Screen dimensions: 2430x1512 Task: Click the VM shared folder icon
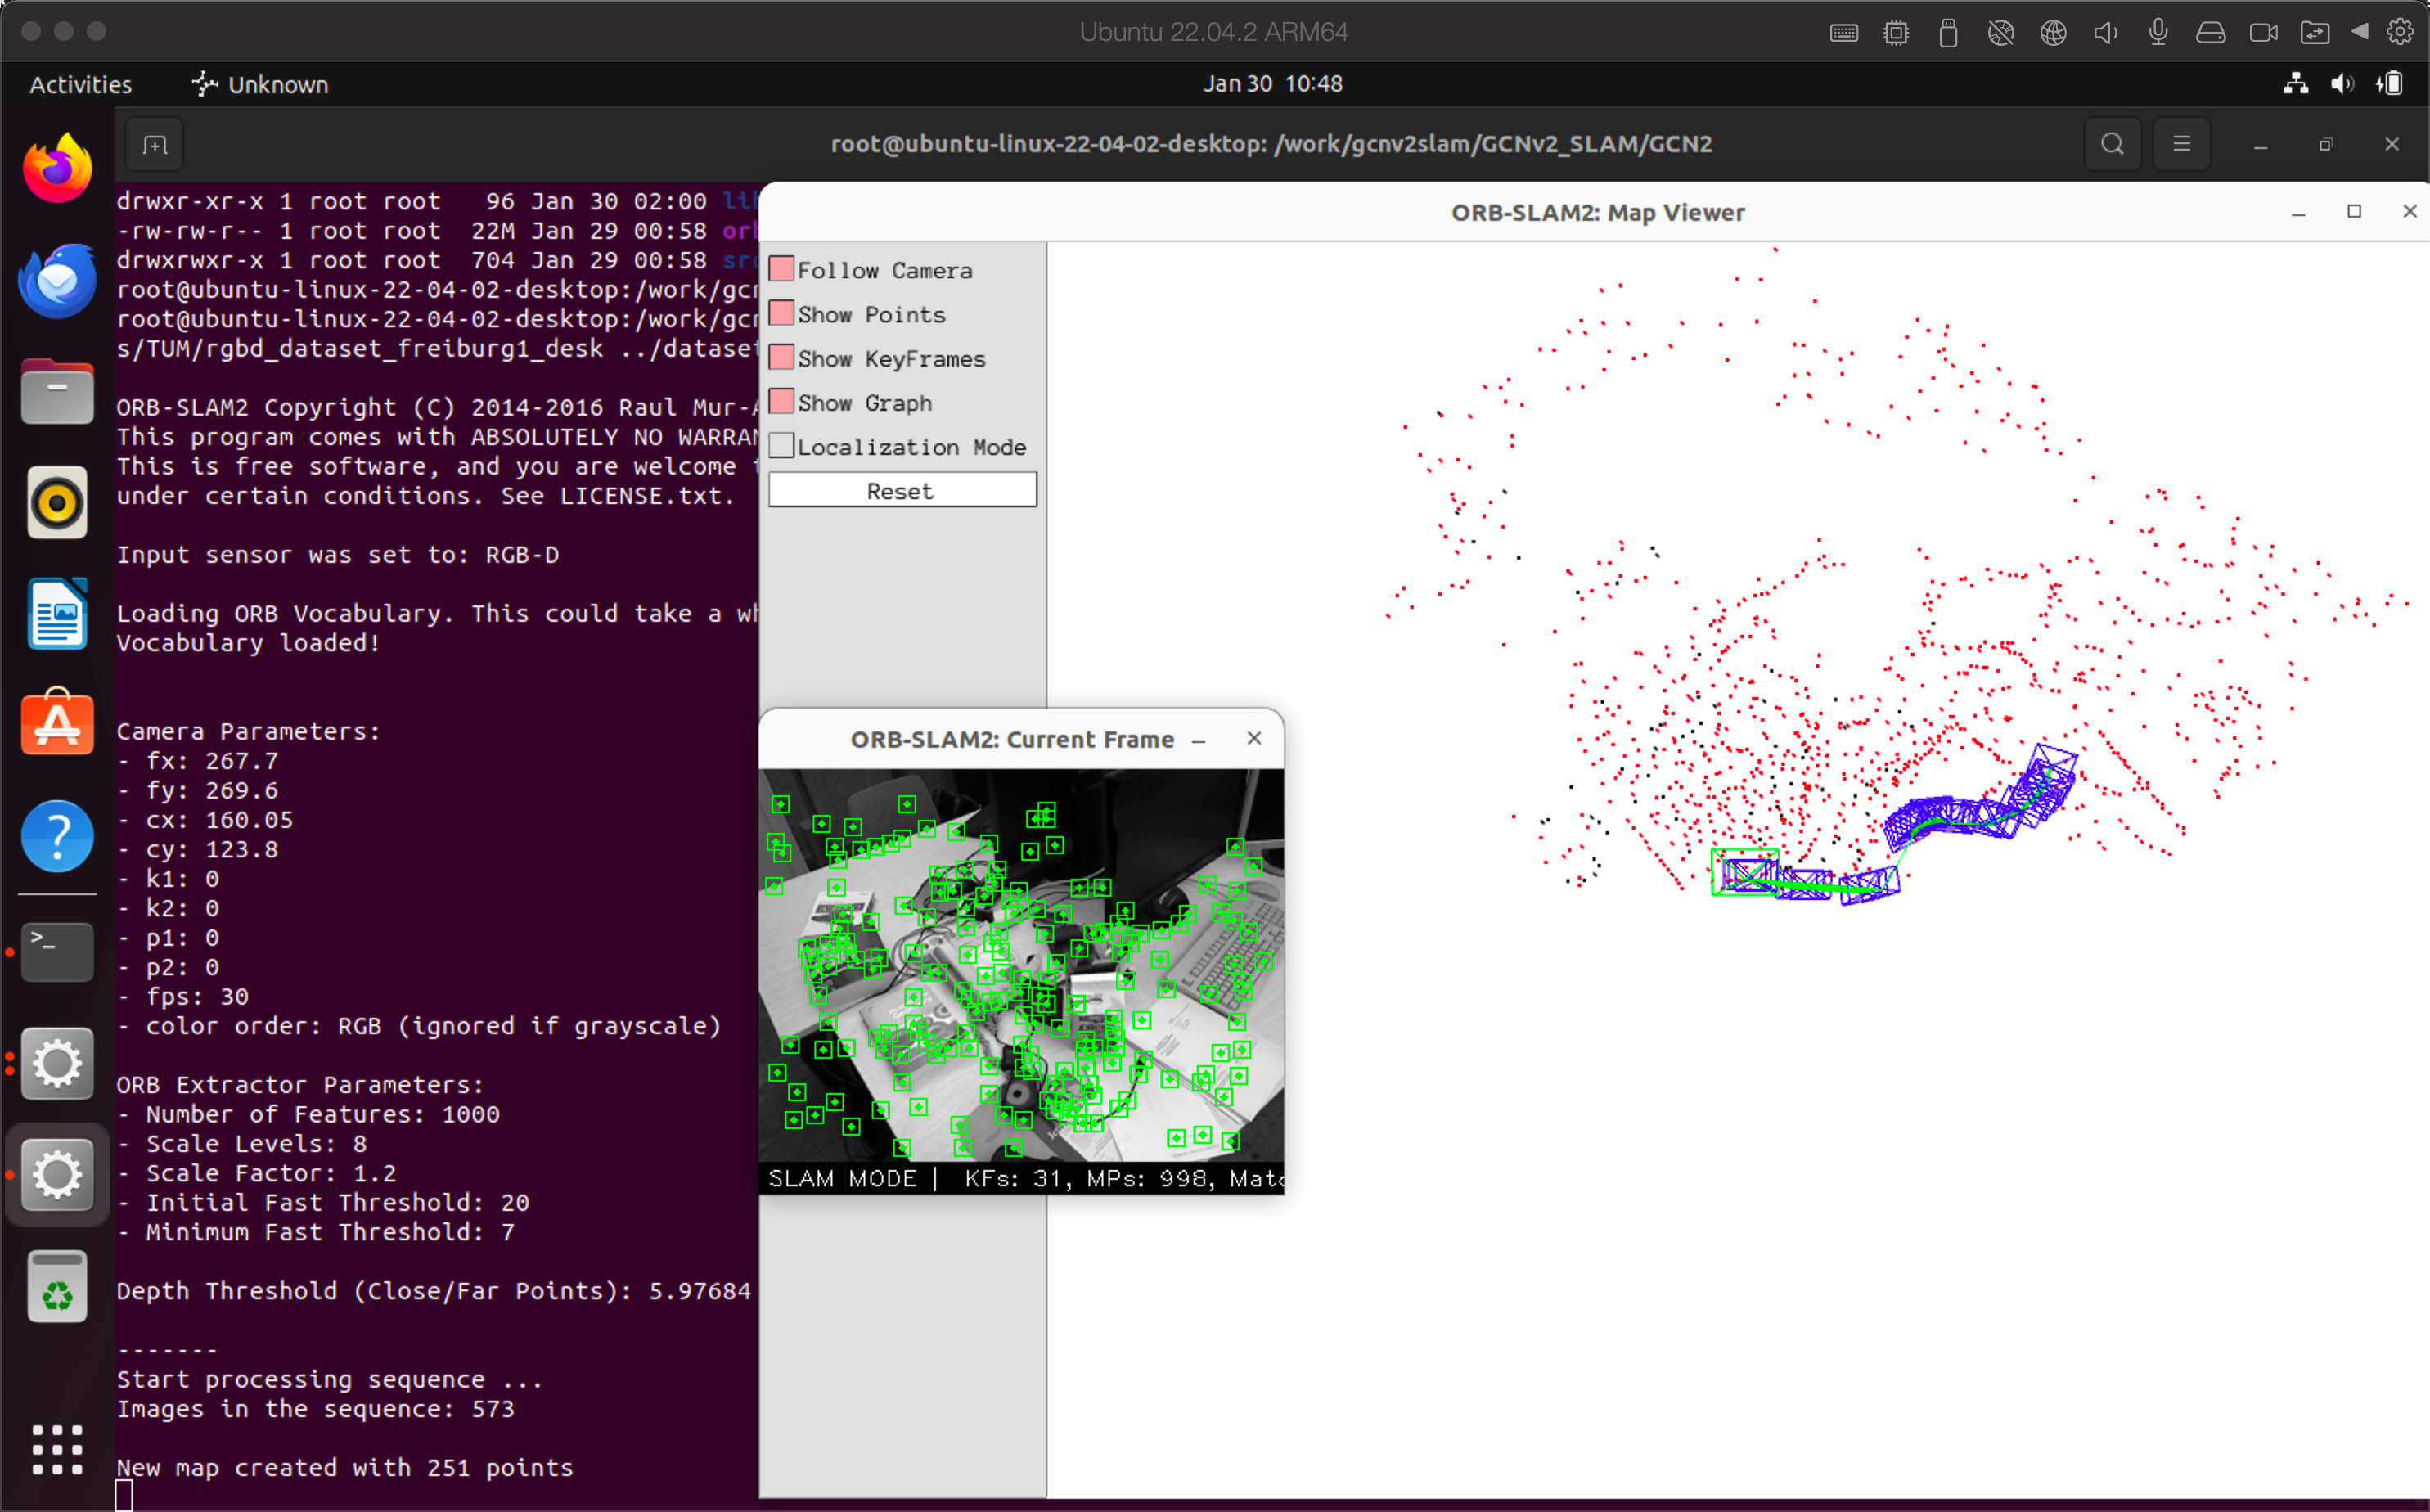(2314, 33)
